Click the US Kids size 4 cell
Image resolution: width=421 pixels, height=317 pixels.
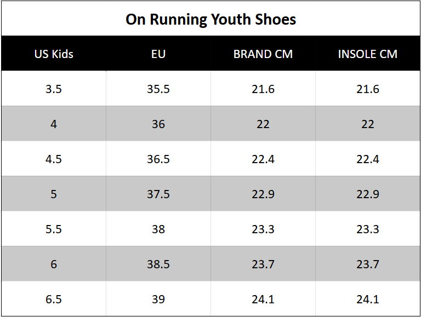tap(54, 124)
